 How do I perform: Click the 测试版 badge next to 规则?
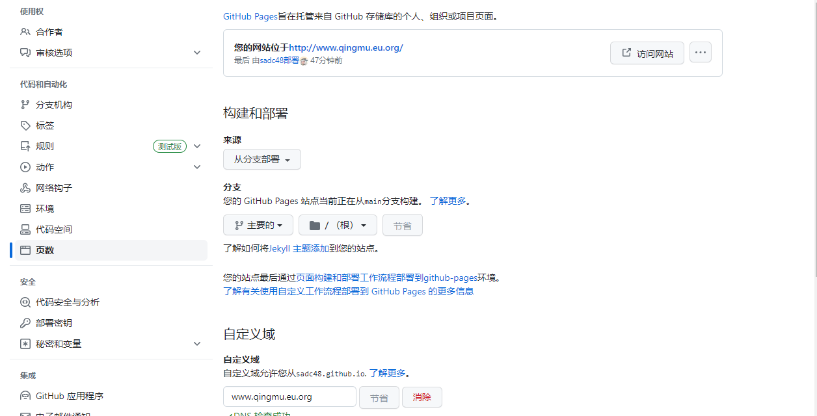coord(170,146)
